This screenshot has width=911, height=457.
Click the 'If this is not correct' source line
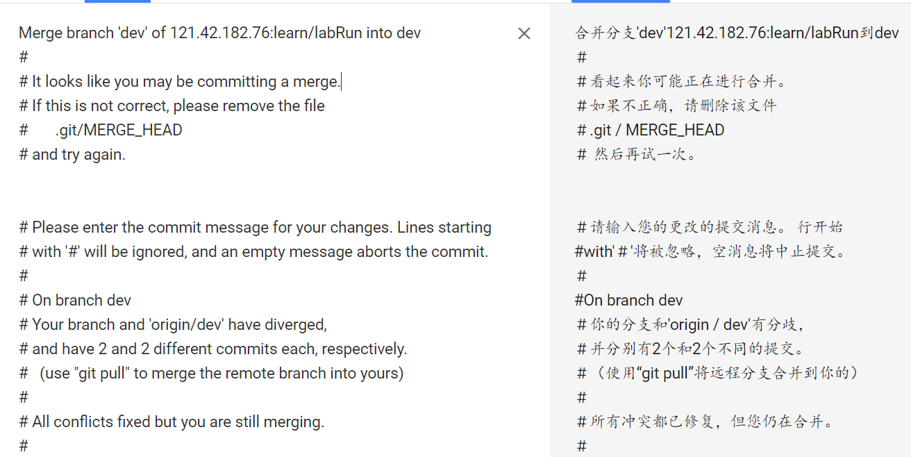[x=172, y=106]
